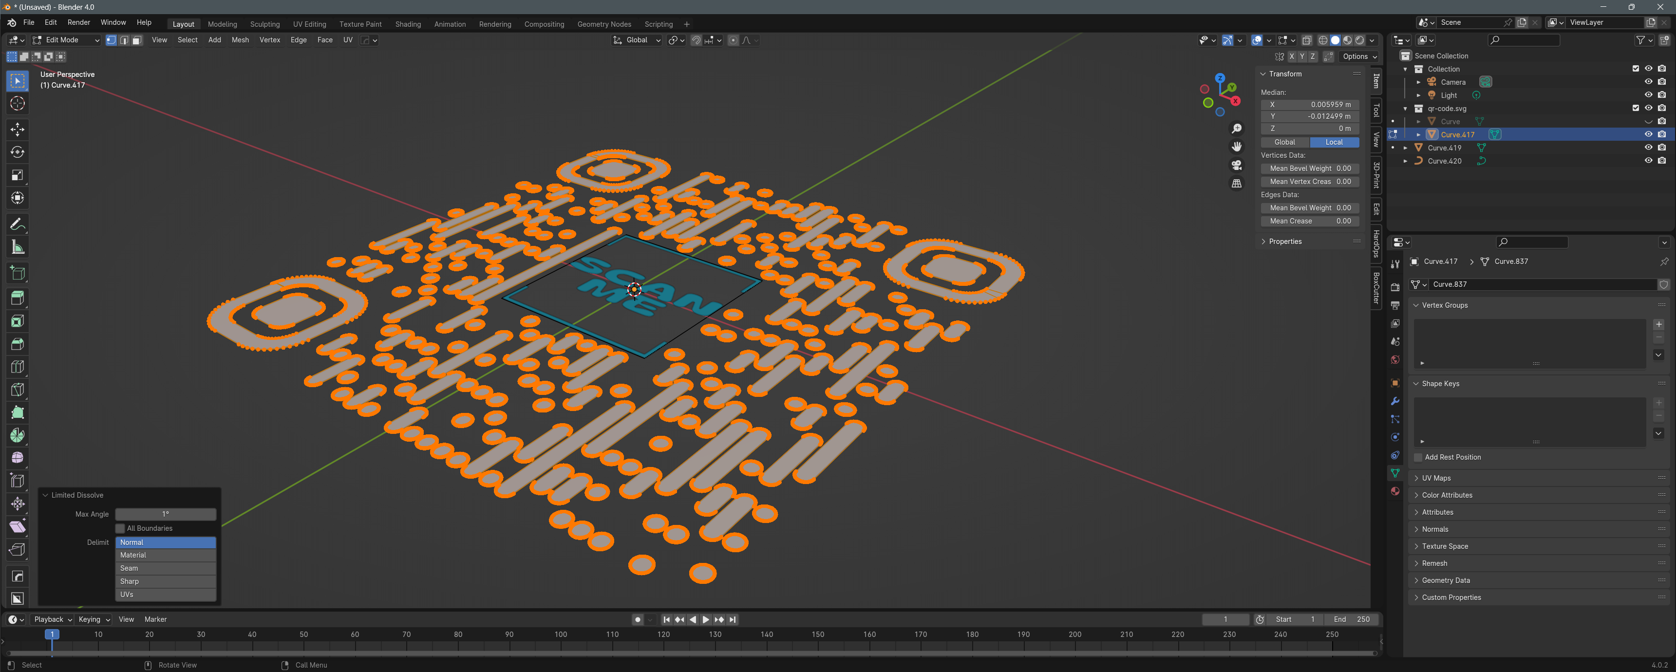This screenshot has width=1676, height=672.
Task: Open the Render properties tab
Action: pyautogui.click(x=1395, y=287)
